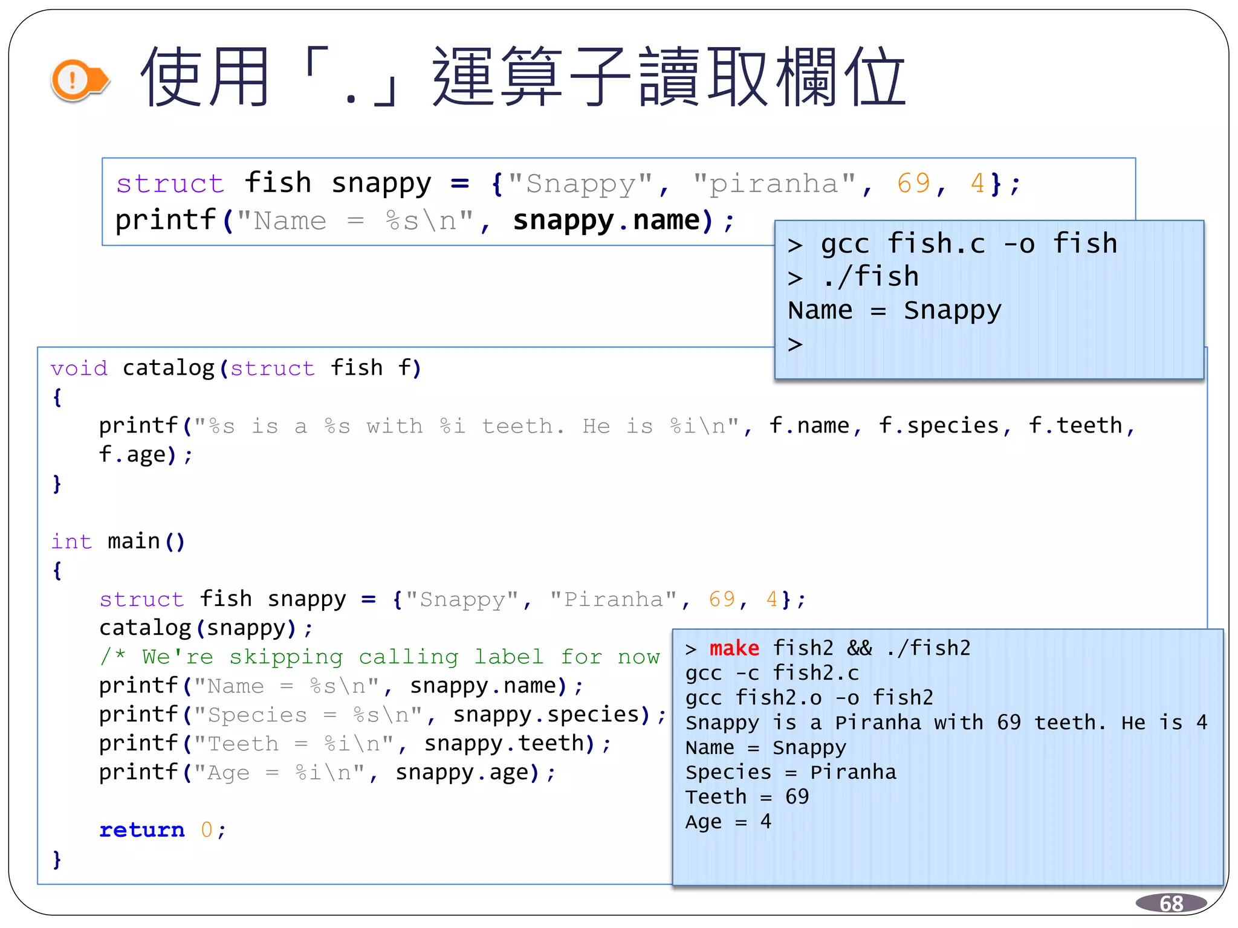Screen dimensions: 1238x928
Task: Click the 'f.age);' line
Action: tap(146, 455)
